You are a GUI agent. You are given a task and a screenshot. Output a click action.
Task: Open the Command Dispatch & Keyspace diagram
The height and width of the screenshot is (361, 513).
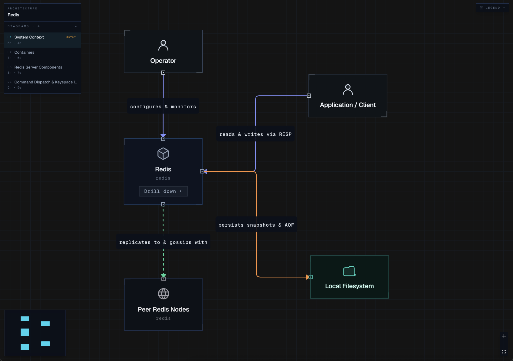[x=42, y=84]
